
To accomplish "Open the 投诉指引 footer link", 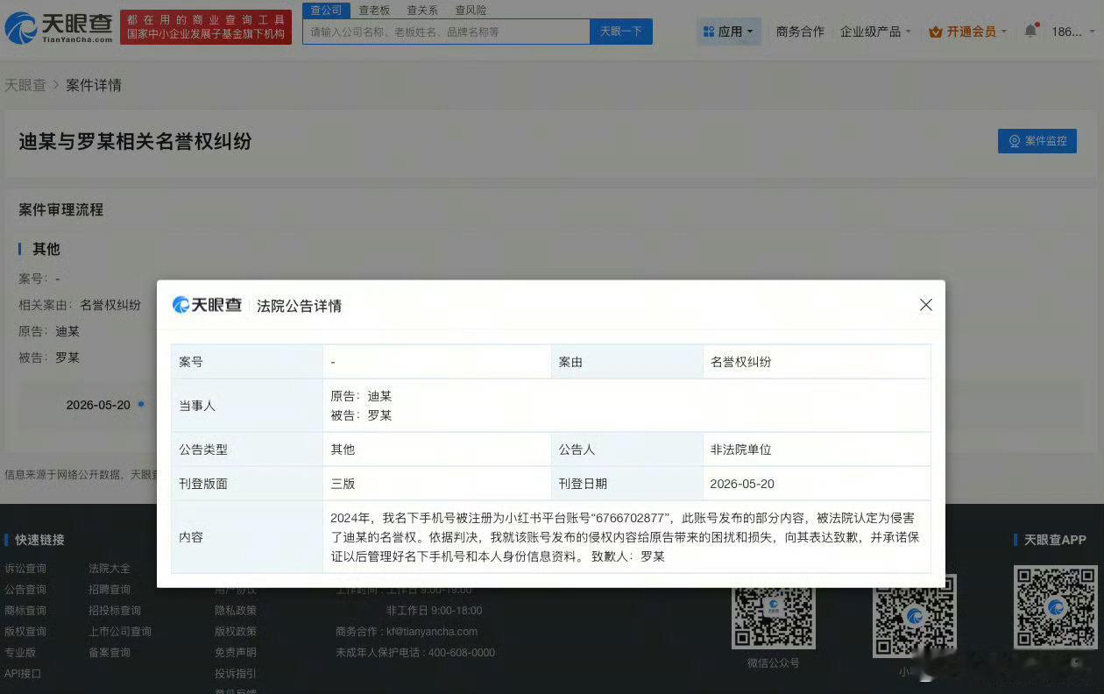I will [236, 674].
